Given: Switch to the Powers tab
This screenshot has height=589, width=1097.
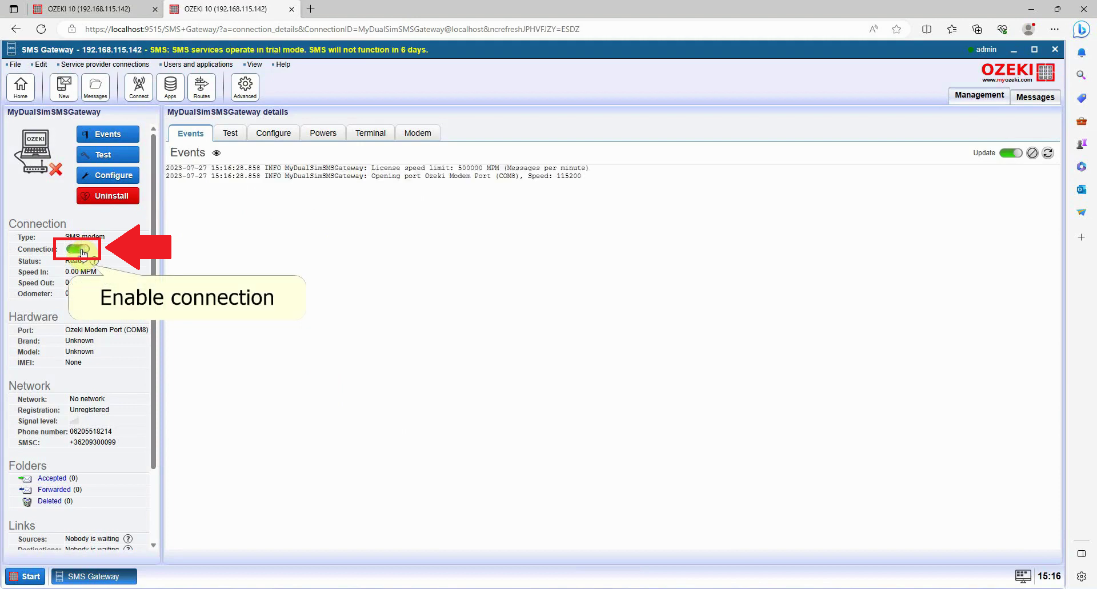Looking at the screenshot, I should click(323, 133).
